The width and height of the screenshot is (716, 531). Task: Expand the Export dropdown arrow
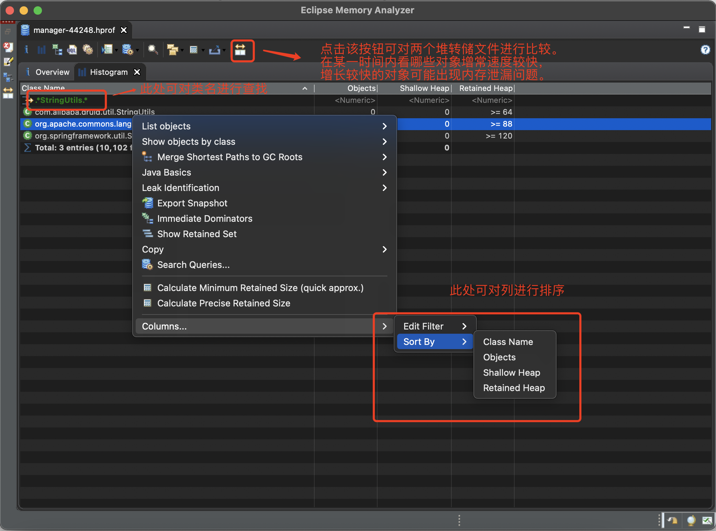click(x=224, y=50)
